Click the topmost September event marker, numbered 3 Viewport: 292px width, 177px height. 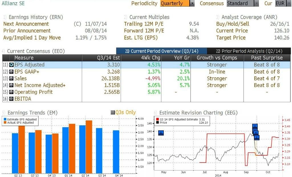[255, 126]
